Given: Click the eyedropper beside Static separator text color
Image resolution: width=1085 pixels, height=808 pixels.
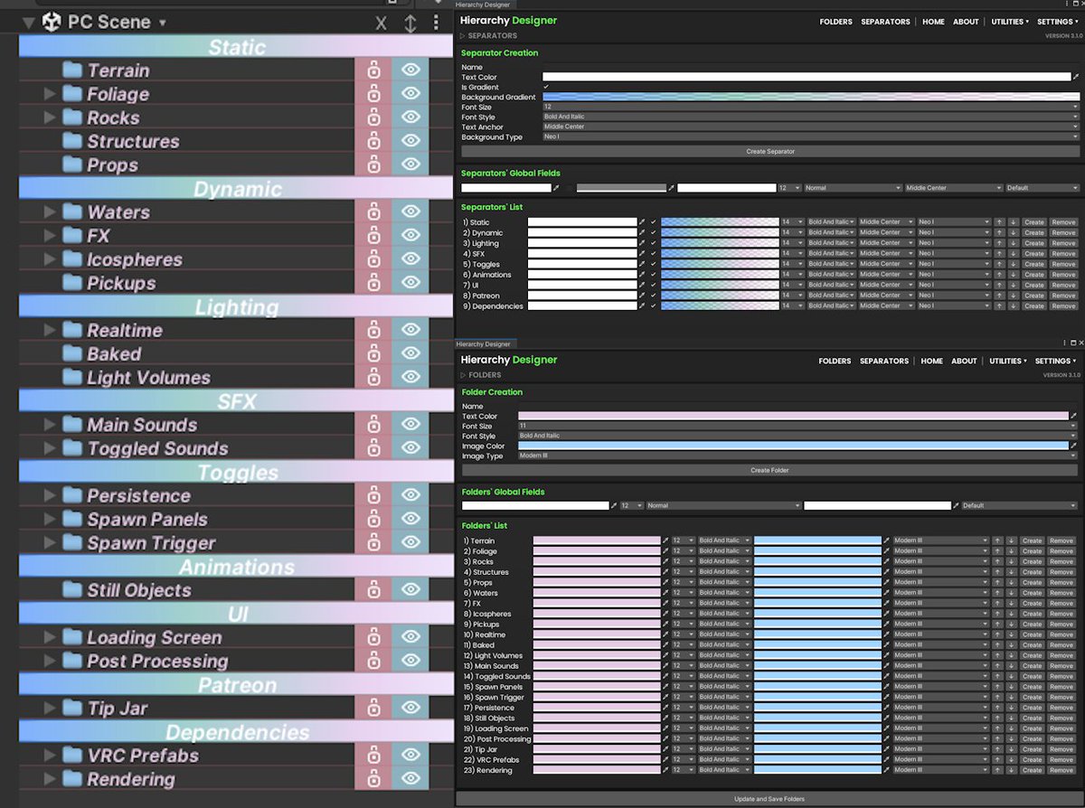Looking at the screenshot, I should coord(642,221).
